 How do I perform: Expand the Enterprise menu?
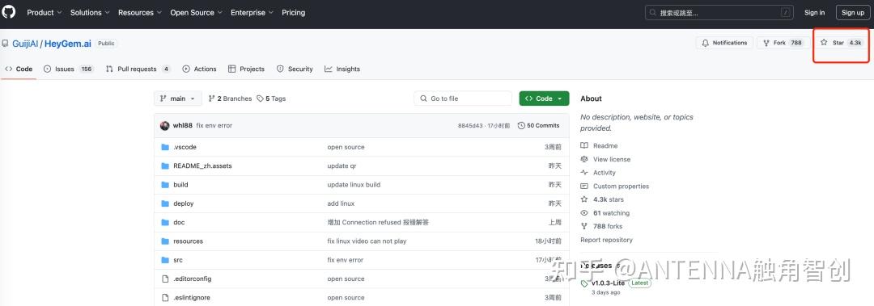(252, 12)
